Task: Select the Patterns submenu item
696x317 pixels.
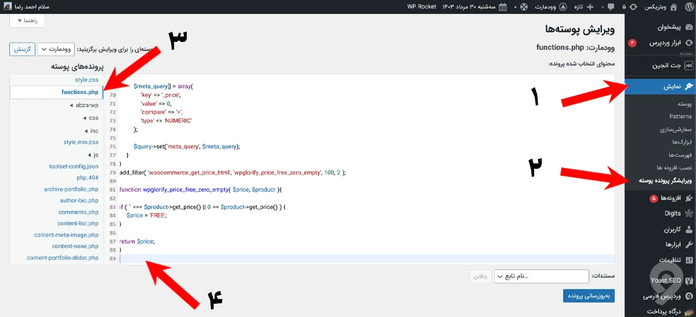Action: (x=680, y=116)
